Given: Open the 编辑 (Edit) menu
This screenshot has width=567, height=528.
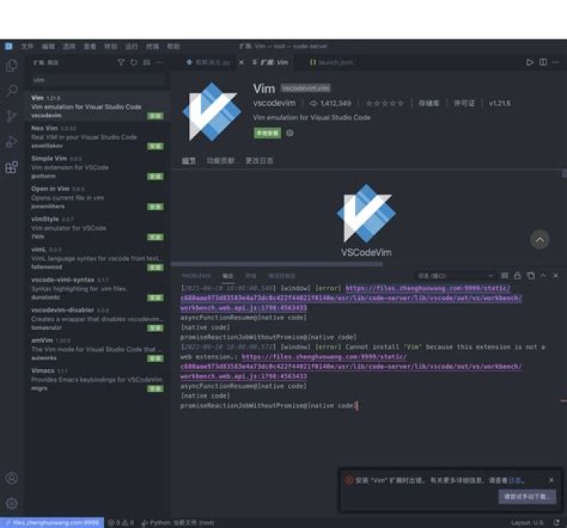Looking at the screenshot, I should pyautogui.click(x=48, y=46).
